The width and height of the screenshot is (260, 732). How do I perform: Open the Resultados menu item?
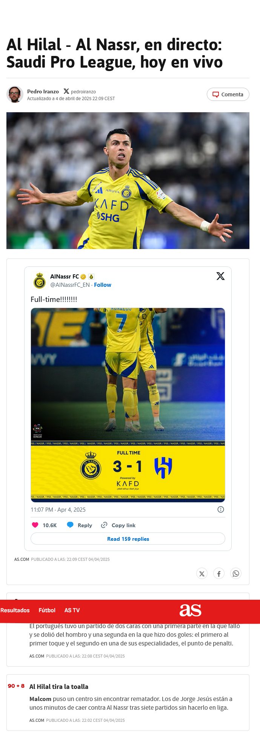[15, 610]
